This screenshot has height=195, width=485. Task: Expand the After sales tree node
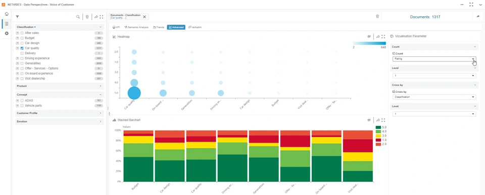[x=17, y=33]
